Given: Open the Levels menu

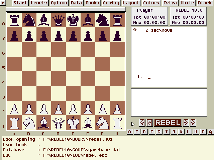Looking at the screenshot, I should [x=39, y=3].
